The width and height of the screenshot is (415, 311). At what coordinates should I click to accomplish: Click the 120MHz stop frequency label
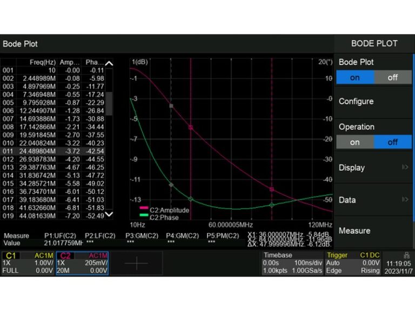(x=320, y=225)
